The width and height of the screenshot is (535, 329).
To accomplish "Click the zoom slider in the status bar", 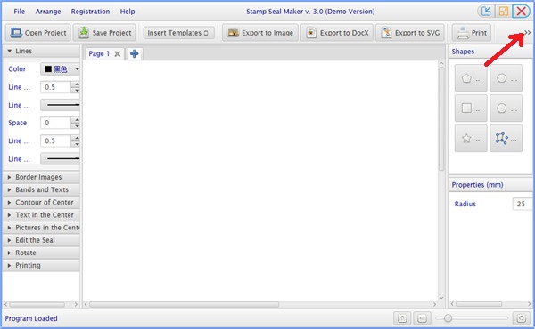I will click(472, 318).
